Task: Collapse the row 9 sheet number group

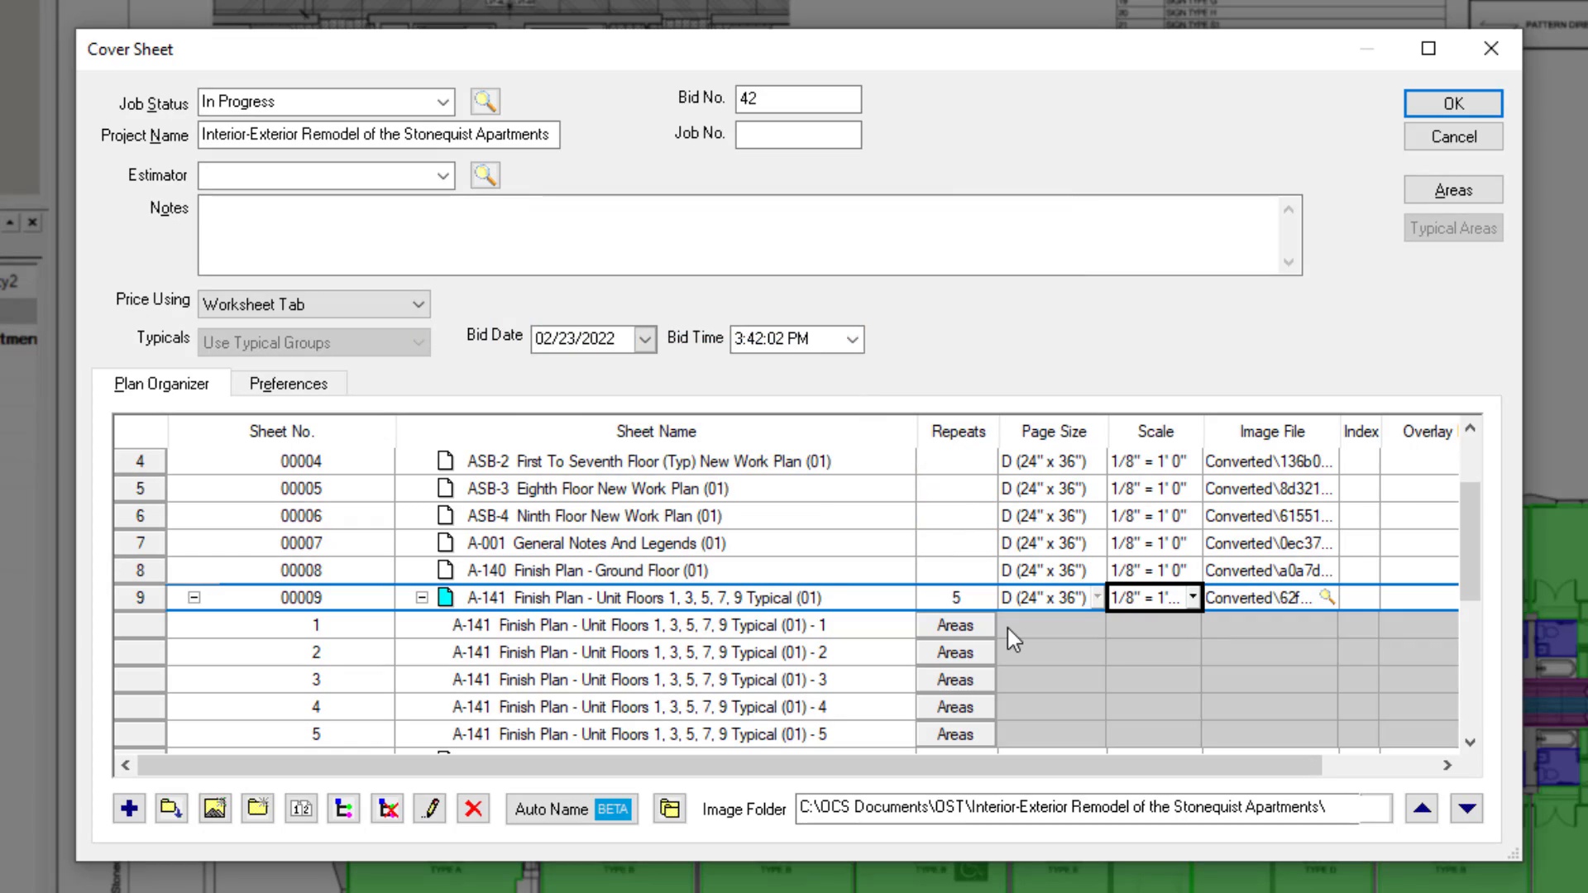Action: pos(194,597)
